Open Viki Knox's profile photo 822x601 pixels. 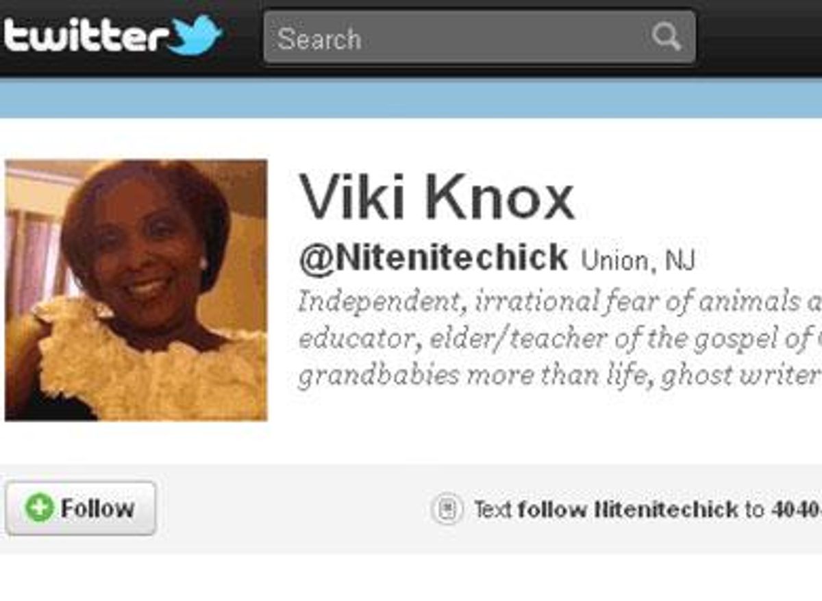[x=136, y=290]
